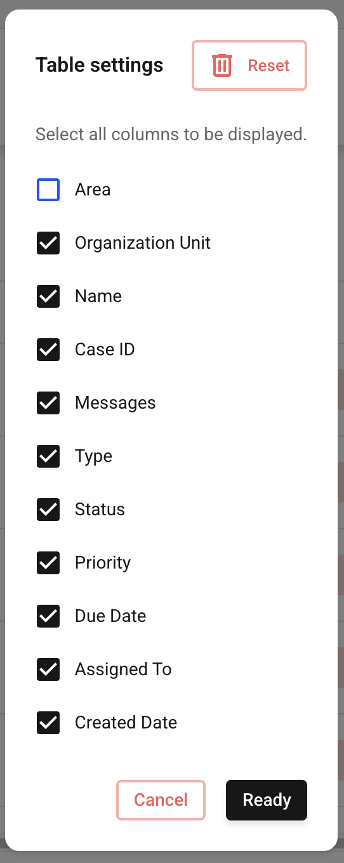344x863 pixels.
Task: Confirm settings with the Ready button
Action: [x=267, y=800]
